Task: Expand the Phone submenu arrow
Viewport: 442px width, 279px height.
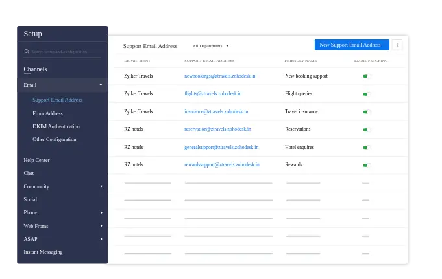Action: click(101, 213)
